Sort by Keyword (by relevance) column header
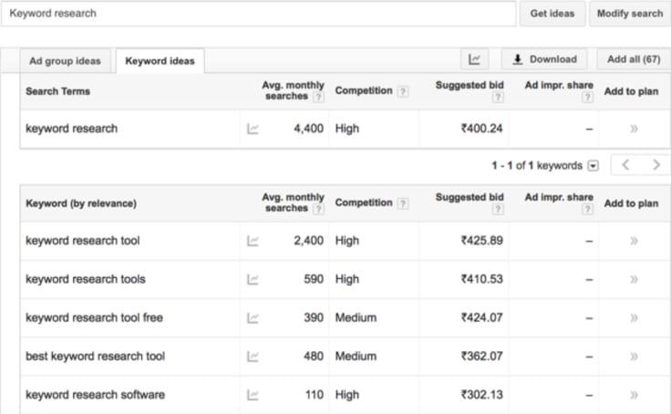The image size is (671, 414). pyautogui.click(x=81, y=203)
